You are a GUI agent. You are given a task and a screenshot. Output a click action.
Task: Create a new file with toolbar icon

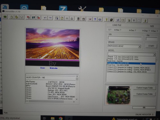pyautogui.click(x=12, y=17)
